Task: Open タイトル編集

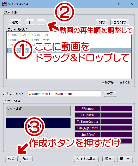Action: pyautogui.click(x=86, y=159)
